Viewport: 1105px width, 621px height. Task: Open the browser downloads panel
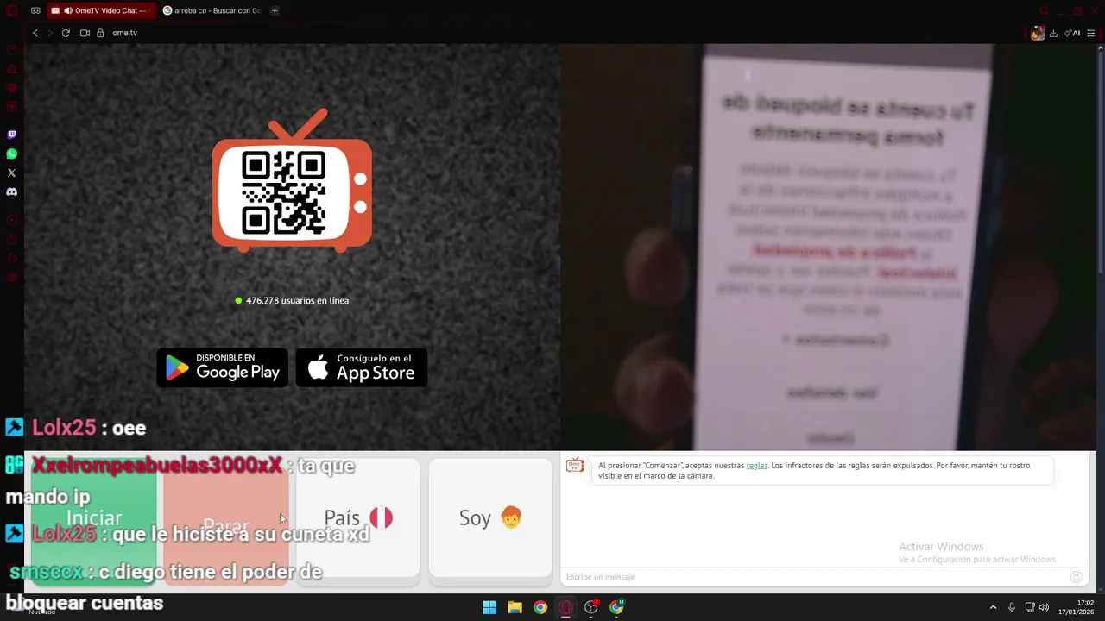(1053, 33)
